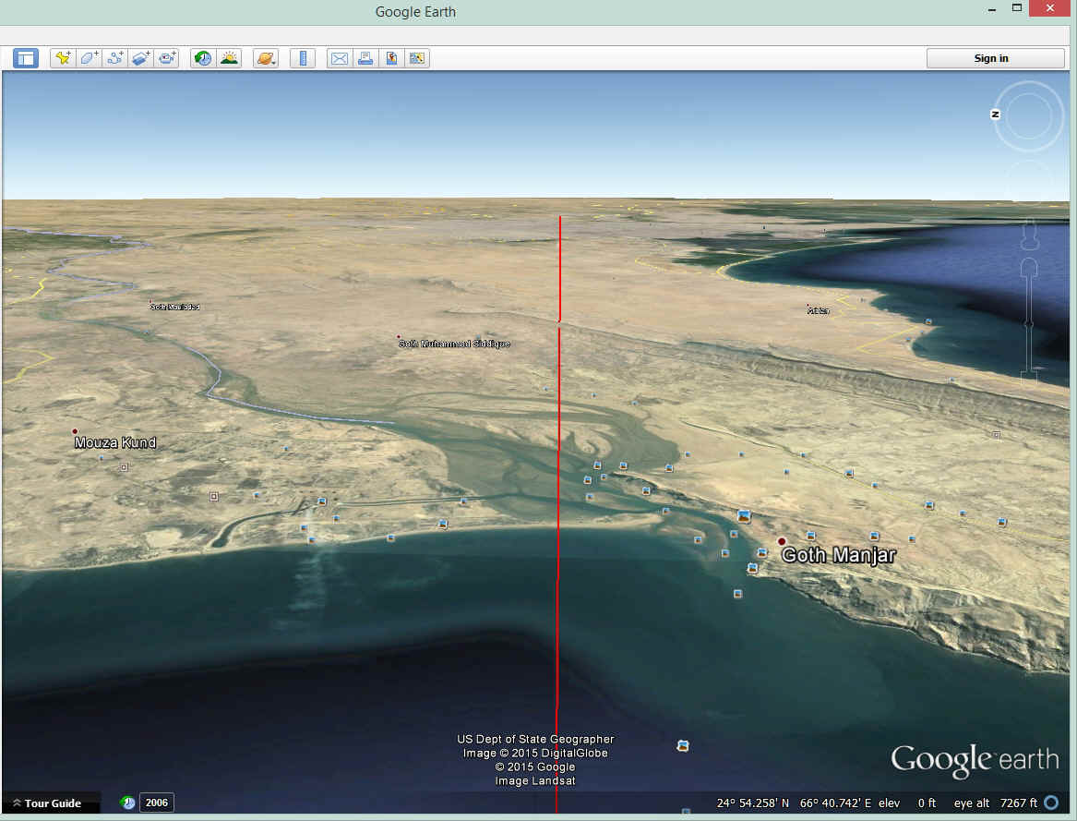The width and height of the screenshot is (1077, 821).
Task: Toggle historical imagery clock in toolbar
Action: coord(203,58)
